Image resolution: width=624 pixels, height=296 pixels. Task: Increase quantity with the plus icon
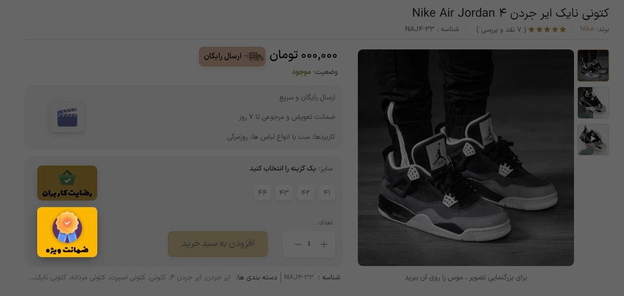(324, 244)
